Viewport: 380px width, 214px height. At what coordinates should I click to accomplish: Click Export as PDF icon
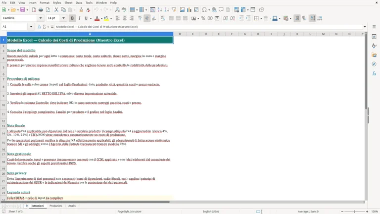pyautogui.click(x=34, y=10)
